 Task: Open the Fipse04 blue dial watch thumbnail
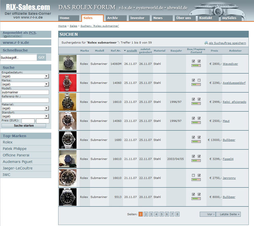pyautogui.click(x=68, y=159)
